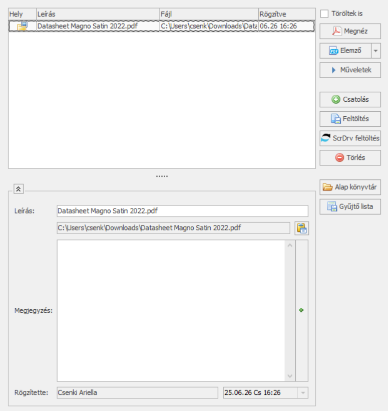Screen dimensions: 388x411
Task: Open the Rögzítette date dropdown arrow
Action: [x=302, y=393]
